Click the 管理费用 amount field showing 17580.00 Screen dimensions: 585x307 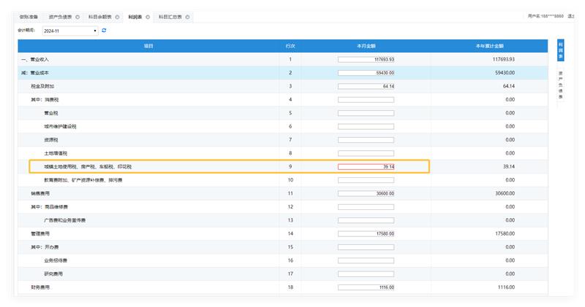366,233
